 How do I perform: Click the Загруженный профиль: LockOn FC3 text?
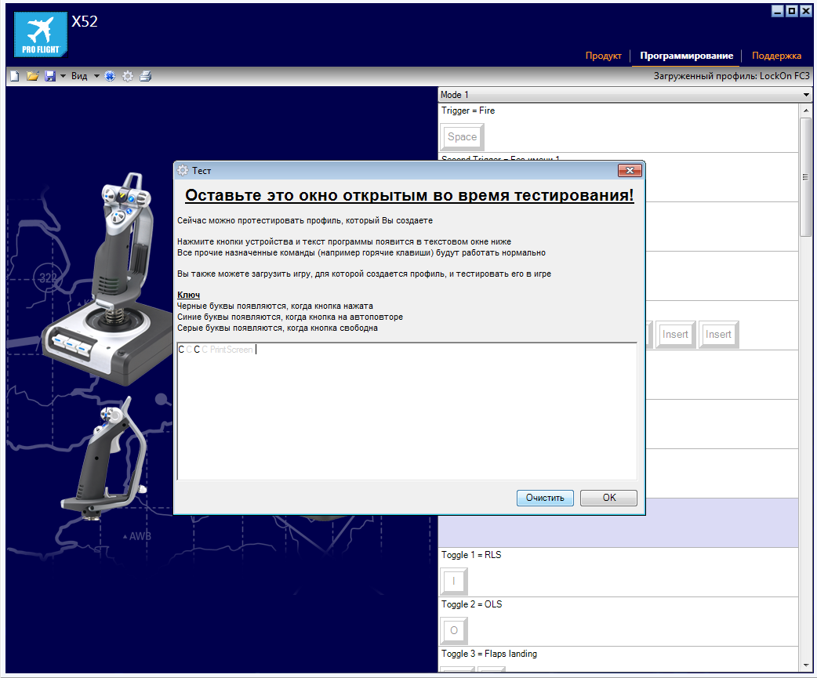[x=732, y=76]
